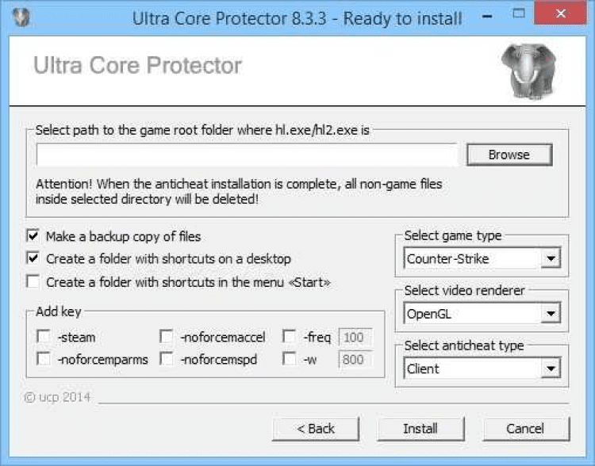
Task: Click Cancel to abort installation
Action: tap(525, 429)
